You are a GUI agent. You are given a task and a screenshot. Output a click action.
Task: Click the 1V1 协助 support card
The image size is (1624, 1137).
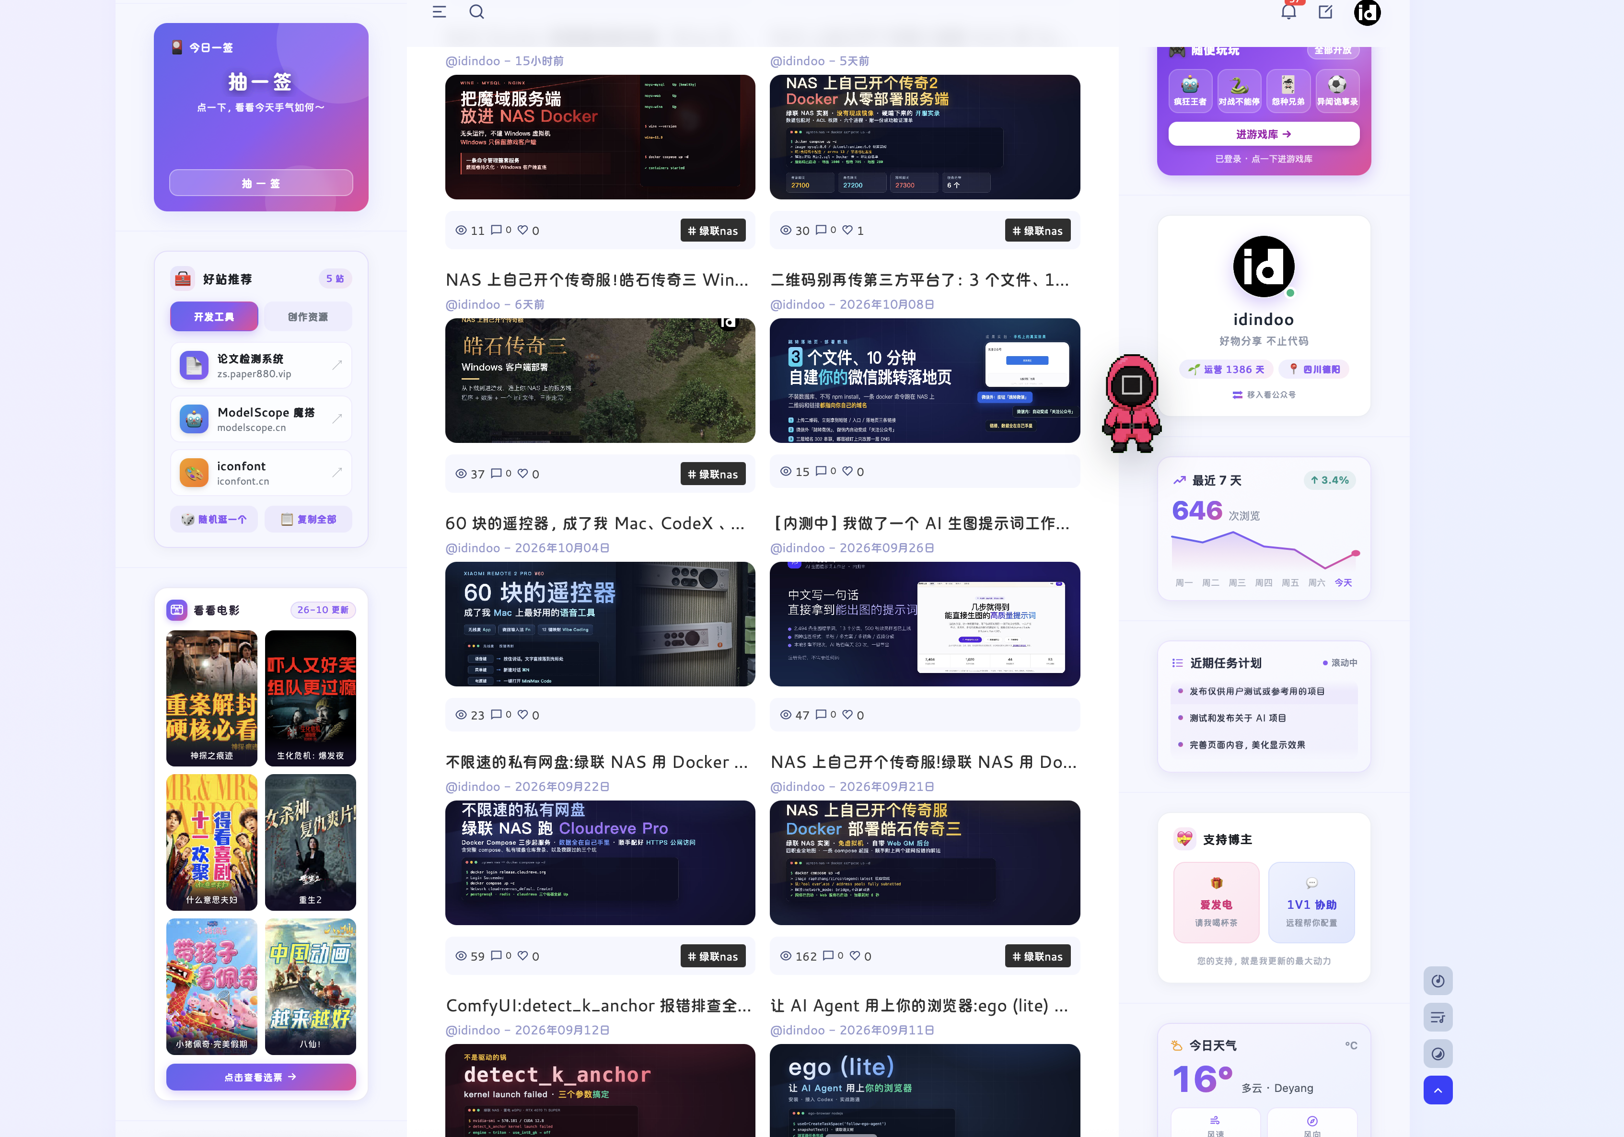(1311, 903)
